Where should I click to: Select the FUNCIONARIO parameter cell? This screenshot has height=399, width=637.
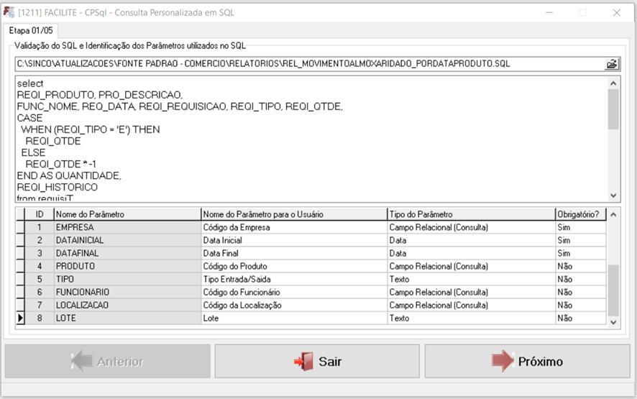127,292
